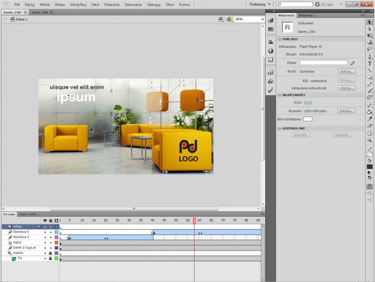Viewport: 375px width, 282px height.
Task: Toggle lock on the maska layer
Action: [50, 253]
